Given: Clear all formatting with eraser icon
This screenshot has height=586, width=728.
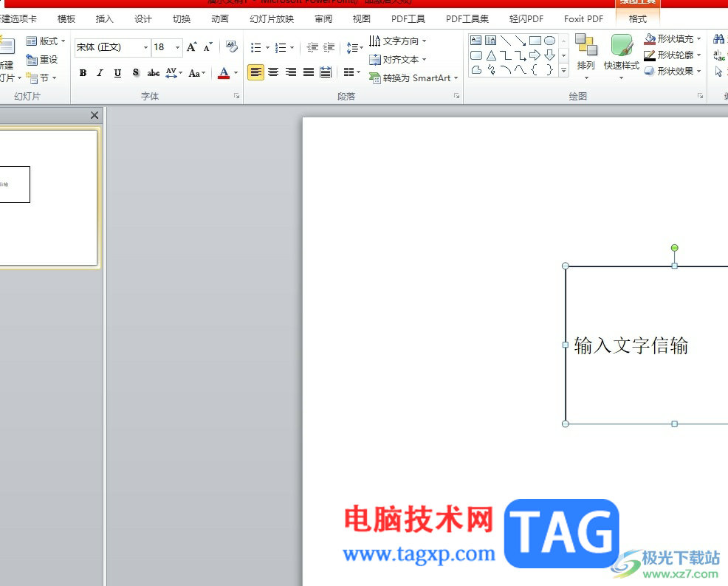Looking at the screenshot, I should 231,46.
